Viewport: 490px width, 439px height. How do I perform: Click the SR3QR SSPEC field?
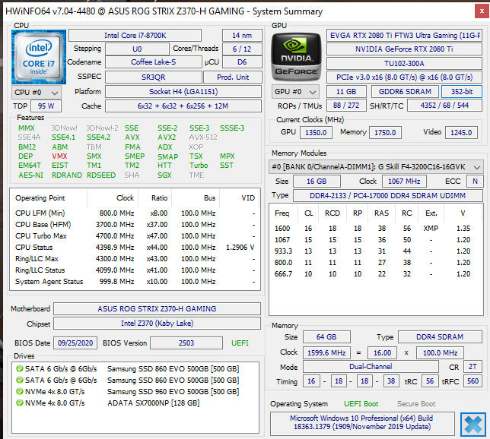coord(154,77)
